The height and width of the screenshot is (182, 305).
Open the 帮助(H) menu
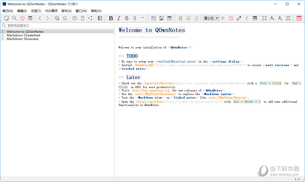[x=96, y=11]
